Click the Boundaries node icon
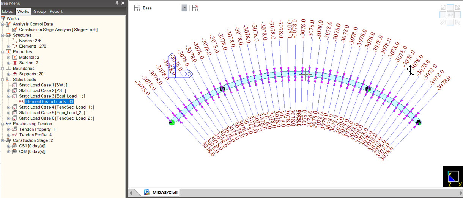This screenshot has height=198, width=463. (x=9, y=69)
